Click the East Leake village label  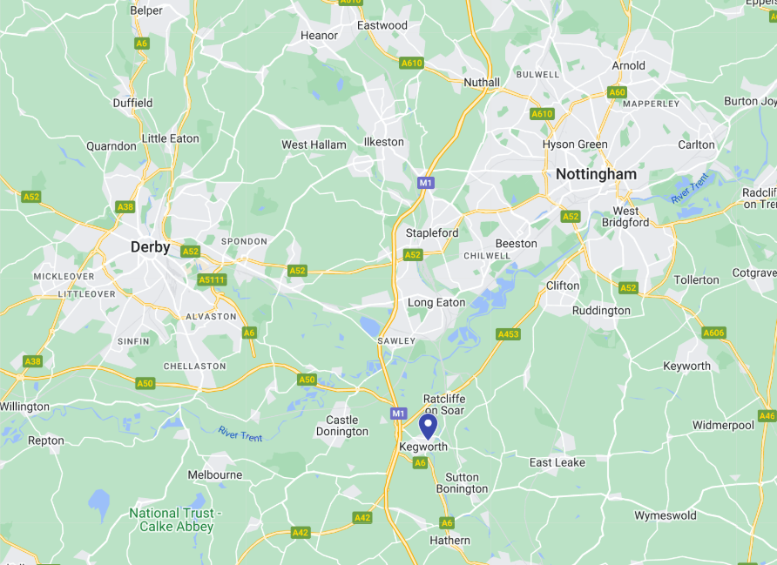point(557,462)
